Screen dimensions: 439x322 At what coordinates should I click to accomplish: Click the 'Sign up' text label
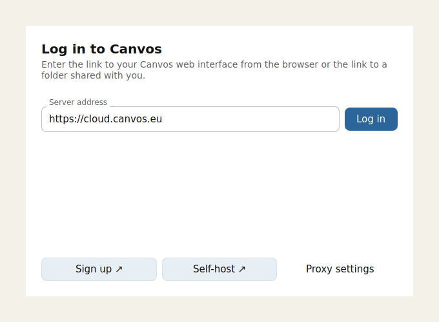click(94, 269)
